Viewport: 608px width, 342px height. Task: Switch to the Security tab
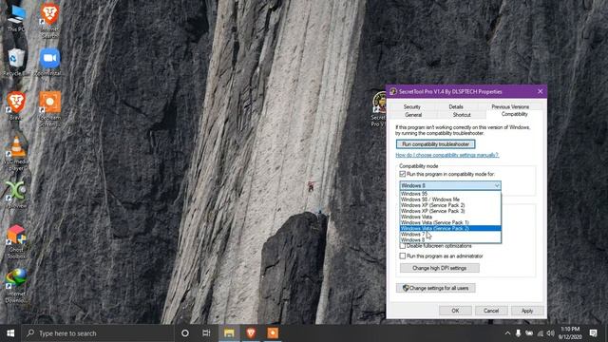point(411,106)
